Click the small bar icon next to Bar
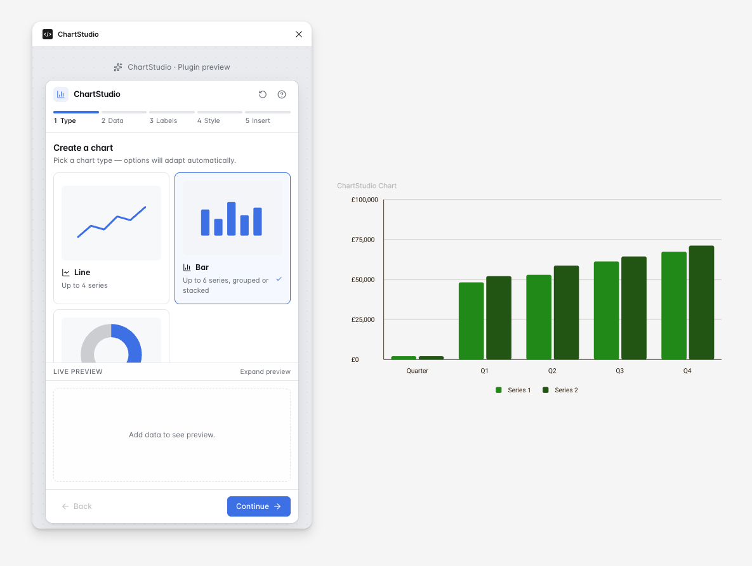 click(187, 267)
